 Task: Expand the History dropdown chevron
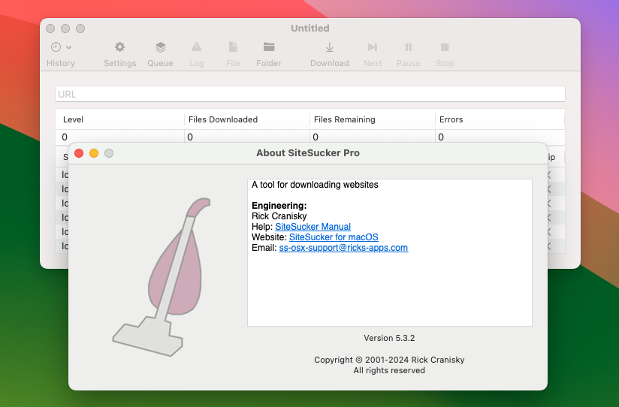[x=68, y=47]
